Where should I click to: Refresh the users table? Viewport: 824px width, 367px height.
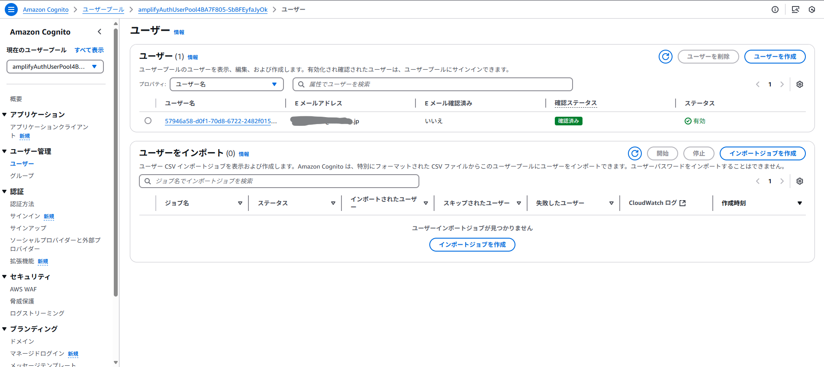click(666, 57)
